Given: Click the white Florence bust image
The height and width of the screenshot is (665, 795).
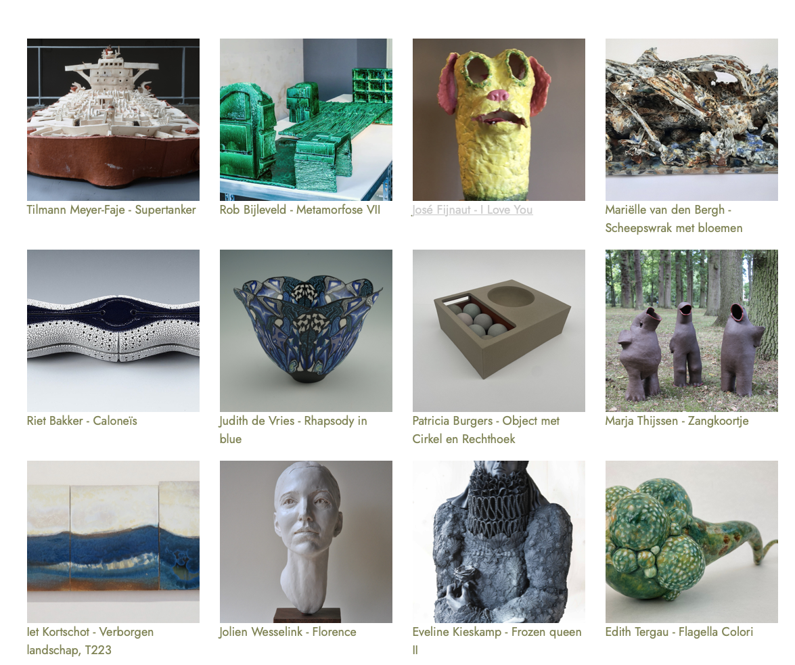Looking at the screenshot, I should pyautogui.click(x=306, y=542).
